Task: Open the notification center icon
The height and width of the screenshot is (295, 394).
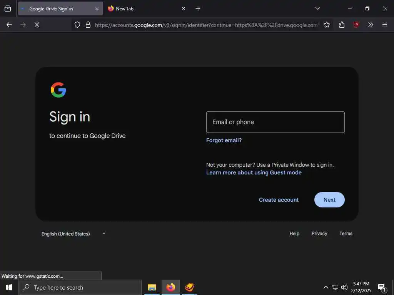Action: tap(382, 287)
